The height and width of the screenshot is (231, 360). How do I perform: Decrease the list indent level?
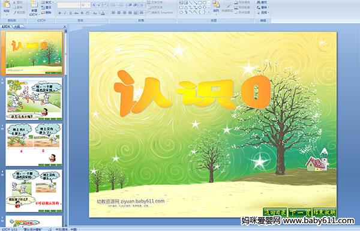tap(130, 5)
